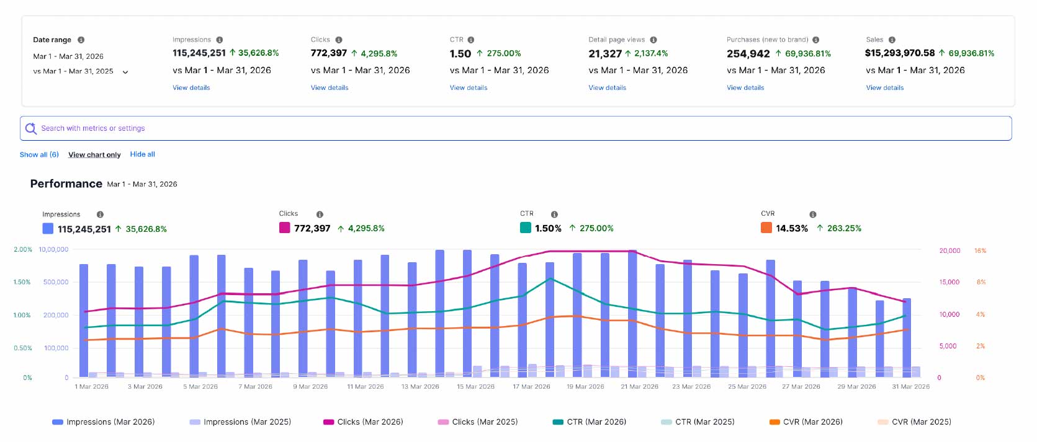
Task: Click the magnifier icon in the search bar
Action: pos(31,128)
